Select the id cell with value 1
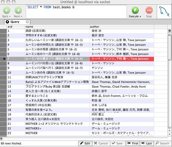The width and height of the screenshot is (172, 147). (16, 31)
